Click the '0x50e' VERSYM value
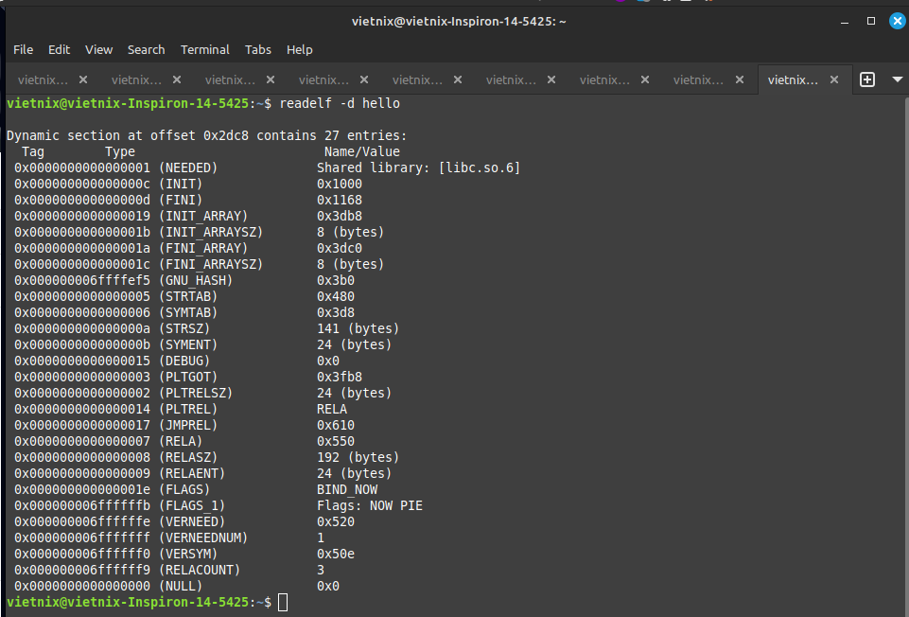This screenshot has width=909, height=617. pyautogui.click(x=336, y=554)
